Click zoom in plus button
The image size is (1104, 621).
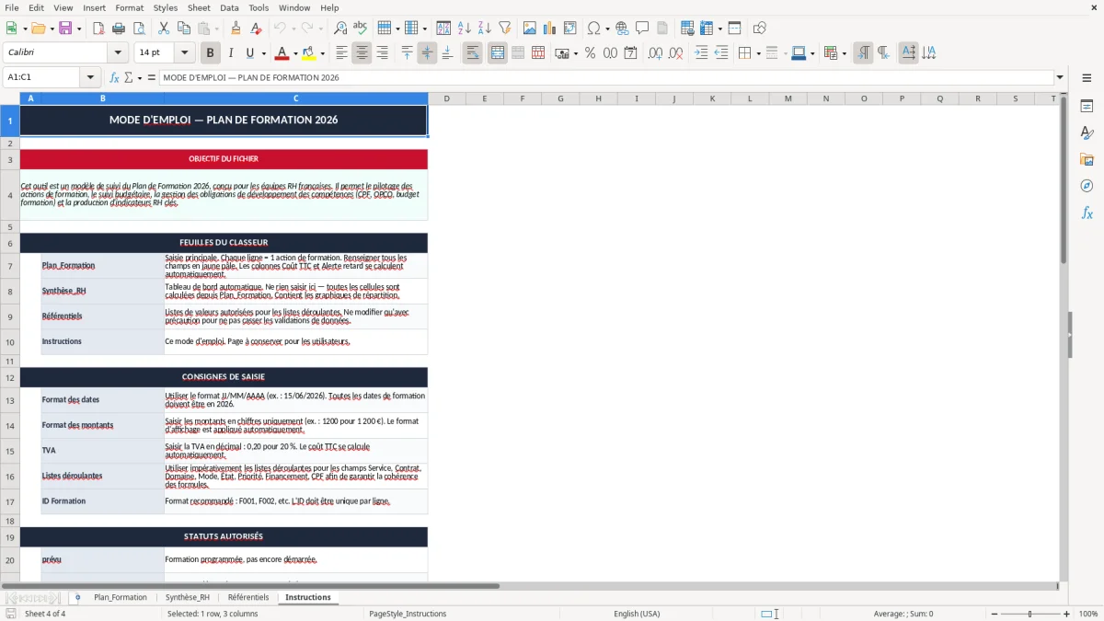[x=1066, y=614]
